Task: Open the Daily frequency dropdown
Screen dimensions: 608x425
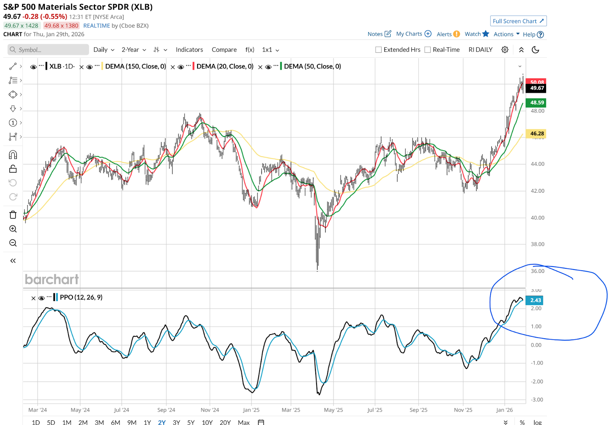Action: [x=104, y=50]
